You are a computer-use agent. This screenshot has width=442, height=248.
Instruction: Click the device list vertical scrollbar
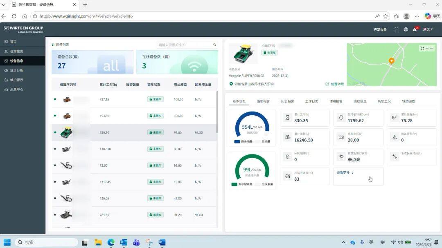tap(217, 112)
